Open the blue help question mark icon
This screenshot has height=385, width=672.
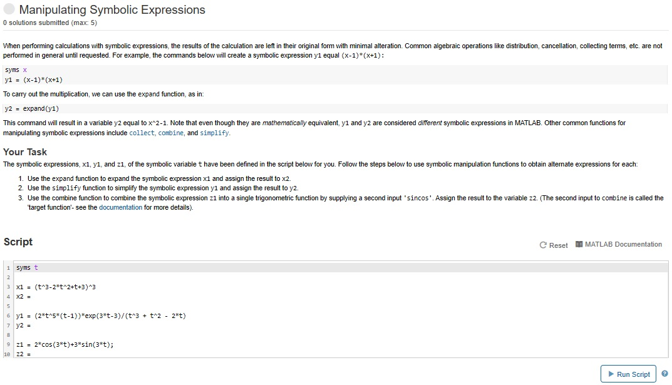pyautogui.click(x=664, y=374)
